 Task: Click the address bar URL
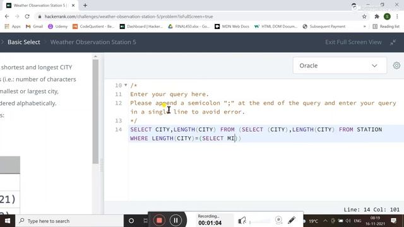pyautogui.click(x=129, y=16)
